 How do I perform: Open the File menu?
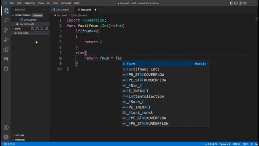point(12,3)
